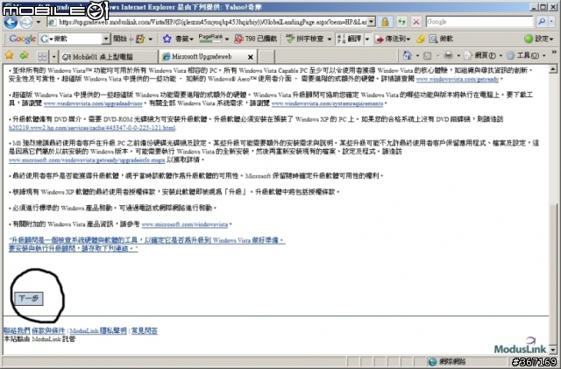
Task: Open a new blank tab
Action: tap(266, 57)
